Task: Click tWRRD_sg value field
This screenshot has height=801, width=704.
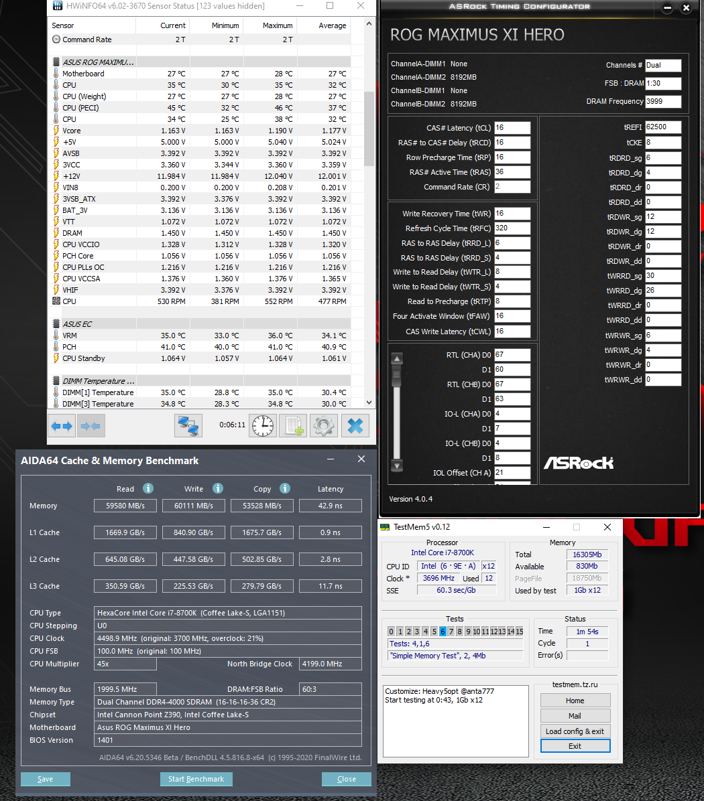Action: coord(663,276)
